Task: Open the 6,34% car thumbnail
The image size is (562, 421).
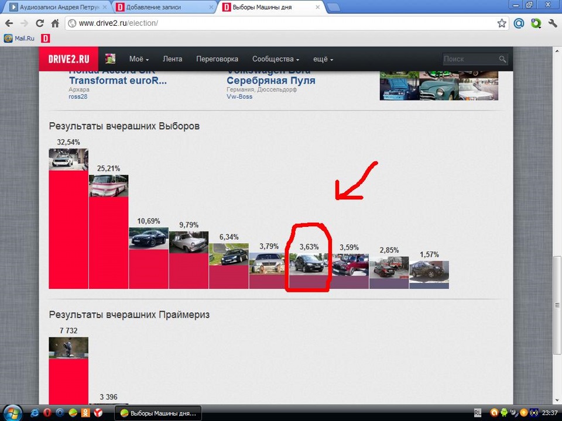Action: click(x=229, y=254)
